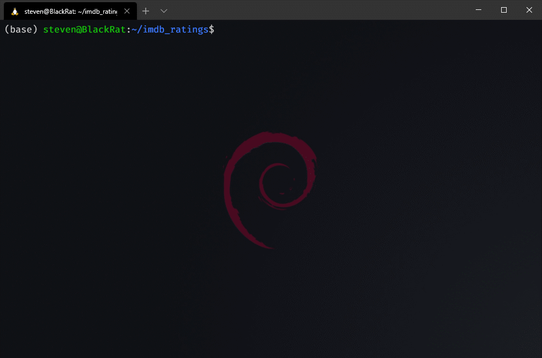Screen dimensions: 542x358
Task: Click the steven@BlackRat prompt text
Action: click(x=84, y=30)
